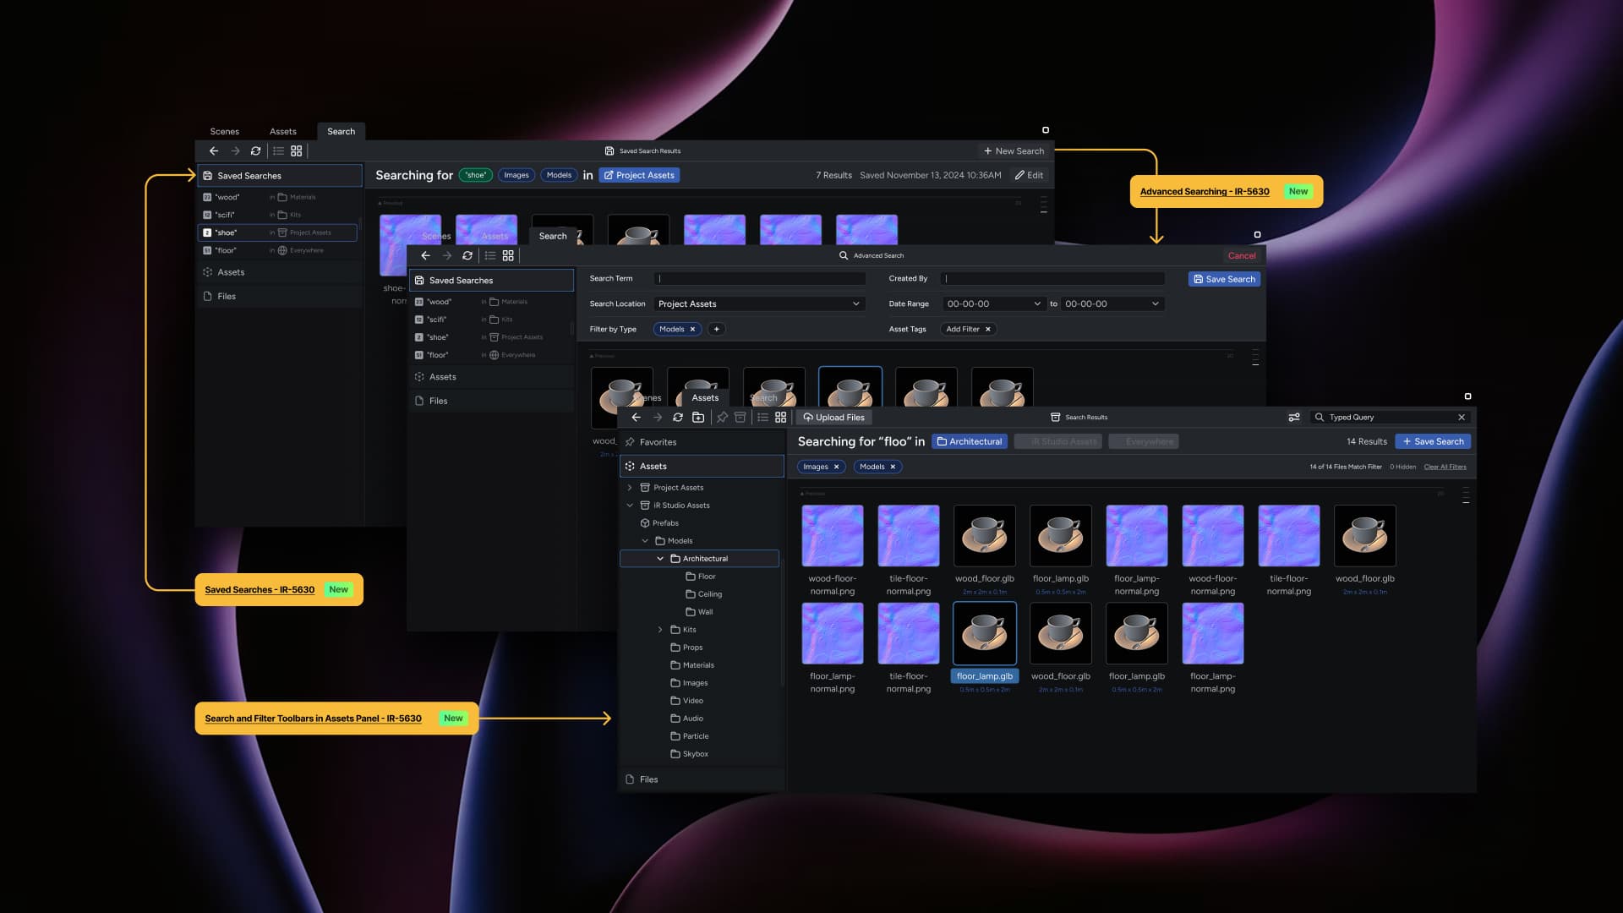Open the Search Location dropdown
The image size is (1623, 913).
[759, 304]
